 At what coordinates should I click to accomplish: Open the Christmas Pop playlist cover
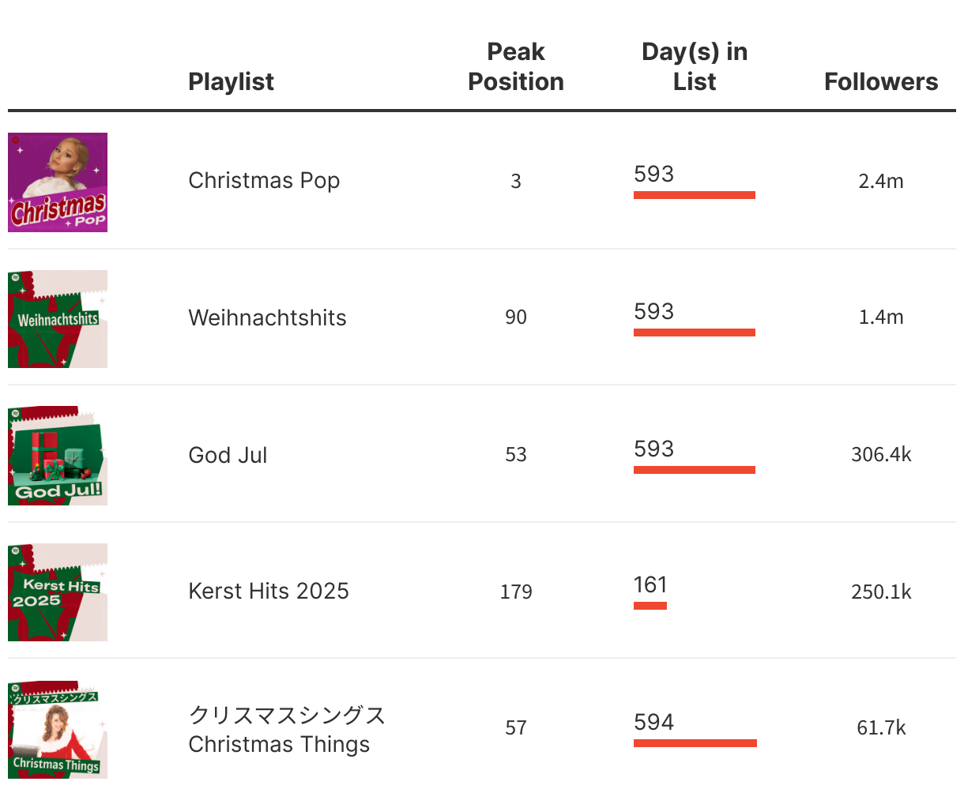58,182
